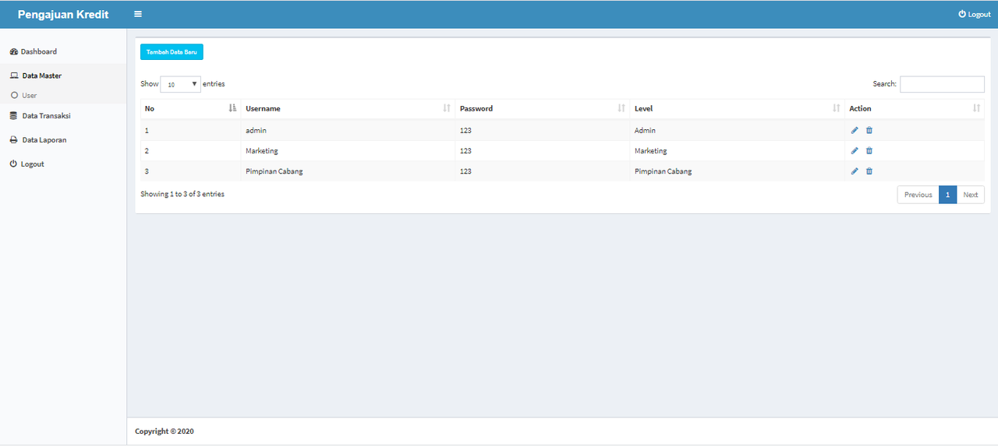Select page 1 in pagination

point(947,195)
